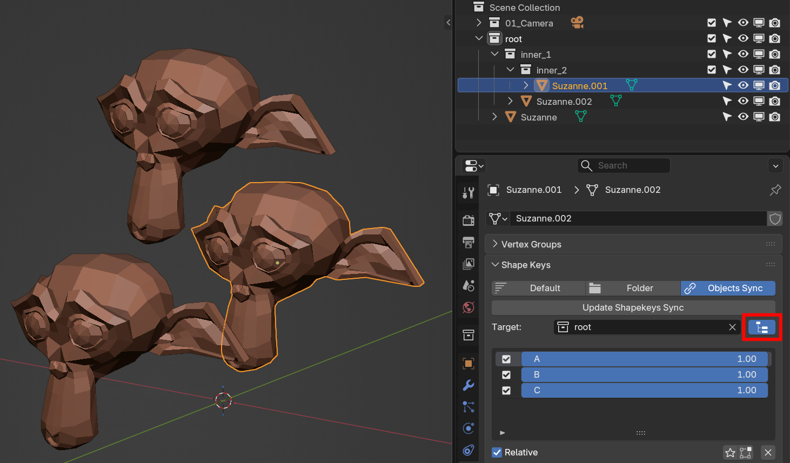790x463 pixels.
Task: Disable the Relative checkbox
Action: tap(497, 453)
